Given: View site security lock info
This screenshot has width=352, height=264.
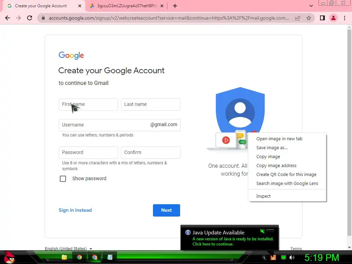Looking at the screenshot, I should pyautogui.click(x=43, y=18).
